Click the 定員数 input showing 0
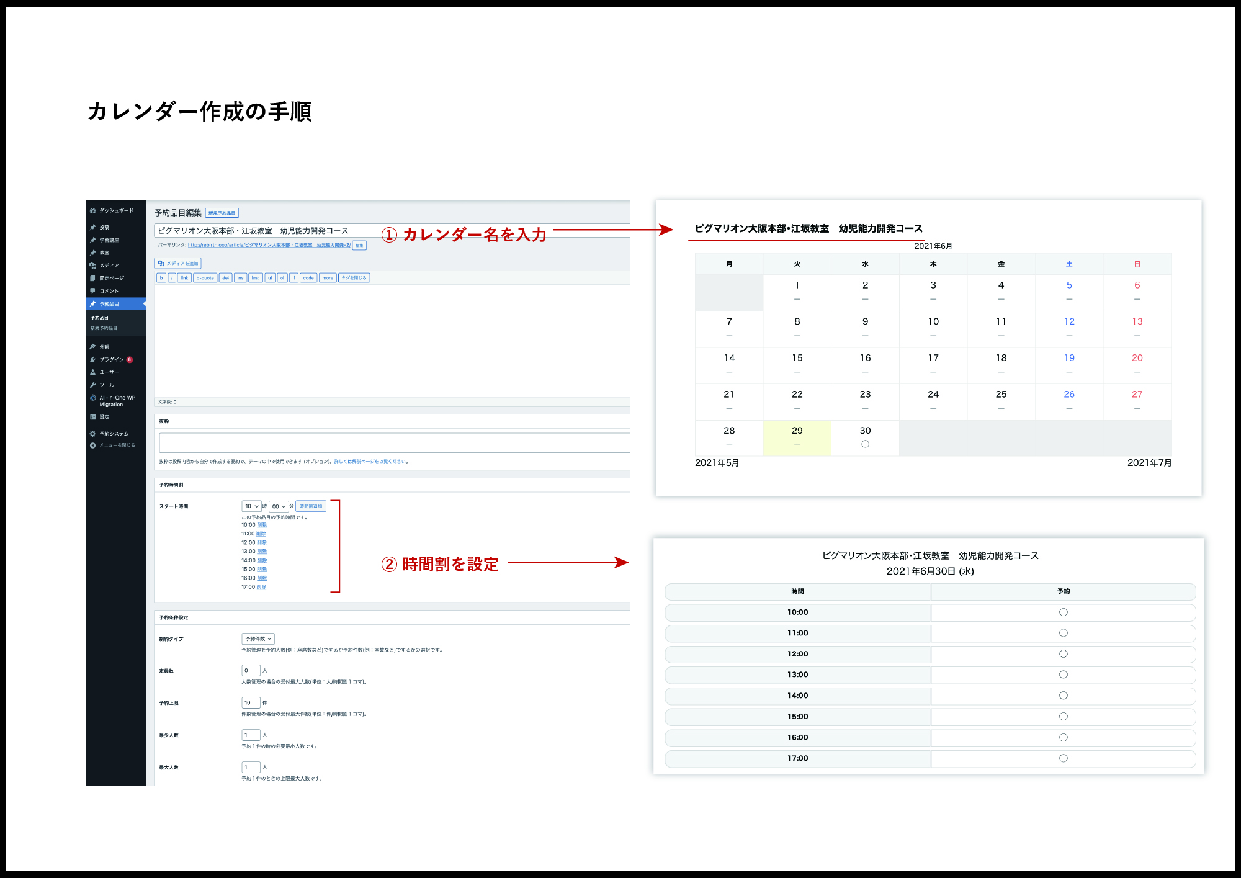This screenshot has height=878, width=1241. 251,671
